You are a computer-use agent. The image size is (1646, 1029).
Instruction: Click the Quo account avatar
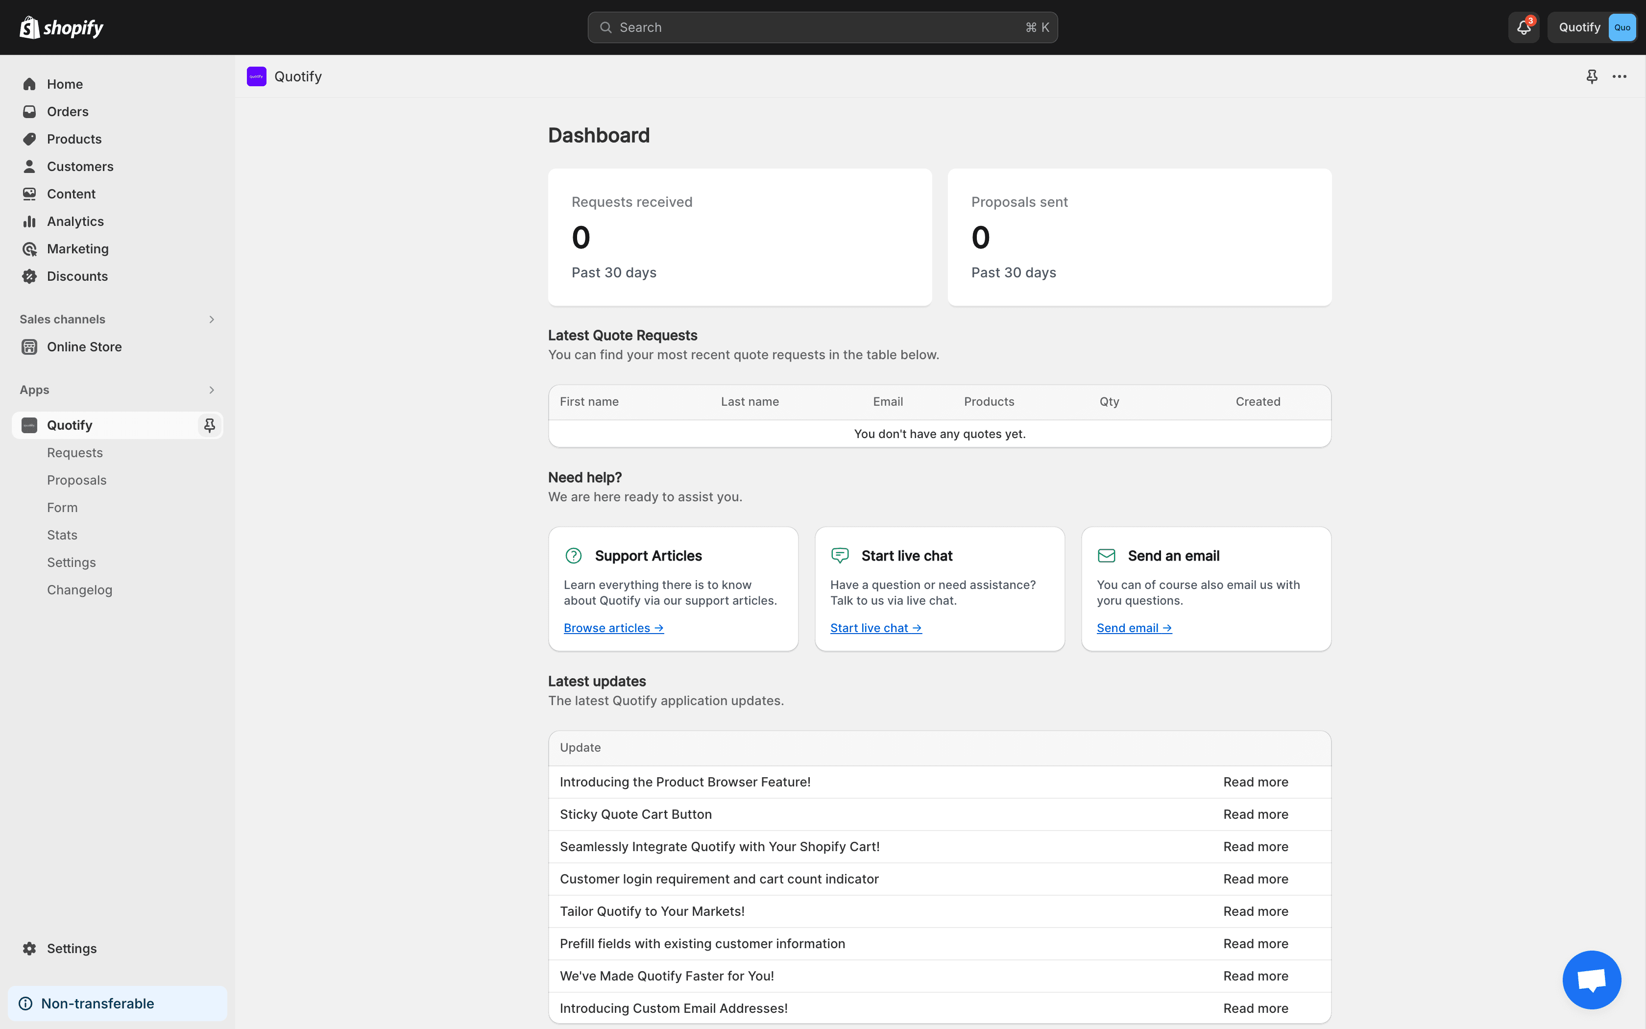point(1622,27)
